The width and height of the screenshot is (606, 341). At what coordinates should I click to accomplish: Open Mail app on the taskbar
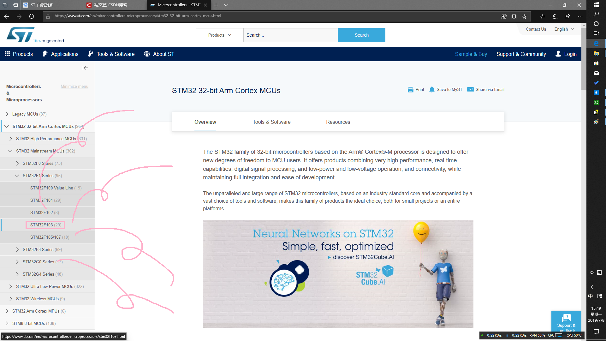pos(596,73)
